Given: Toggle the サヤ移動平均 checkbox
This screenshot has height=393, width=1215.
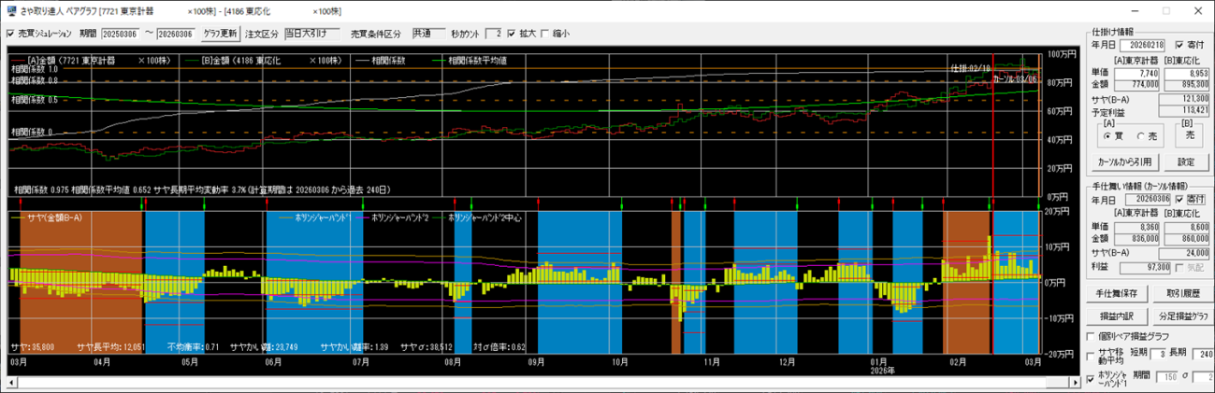Looking at the screenshot, I should tap(1091, 355).
